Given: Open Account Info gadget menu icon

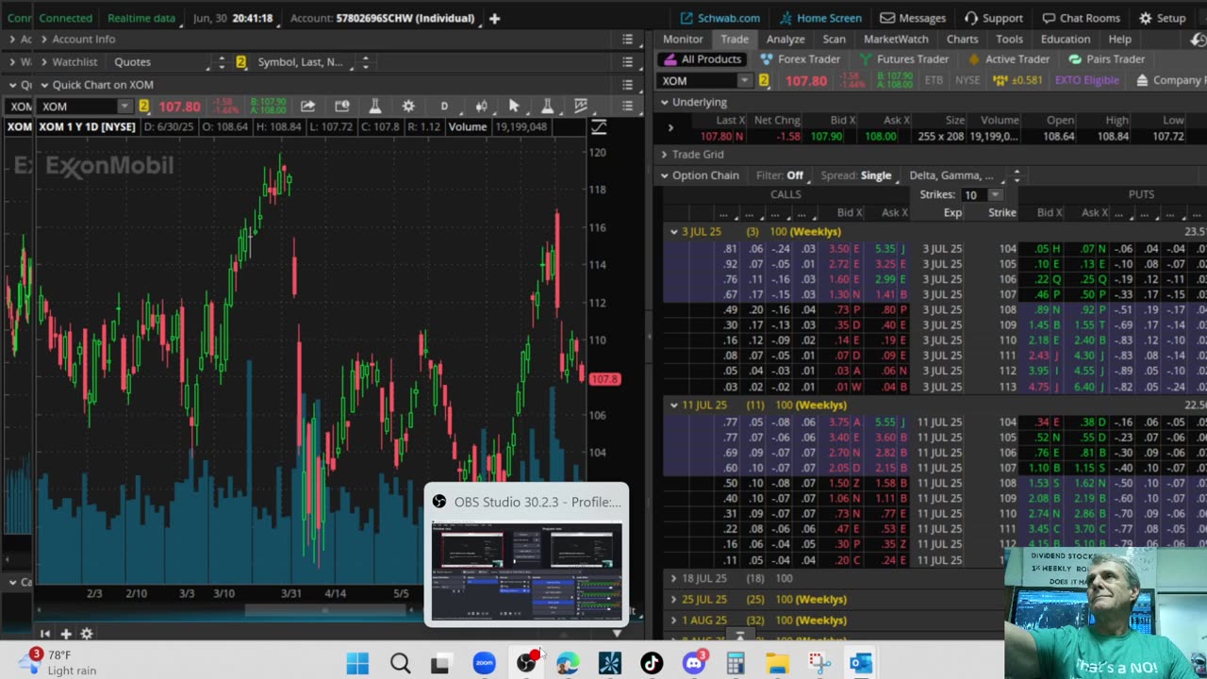Looking at the screenshot, I should pos(628,39).
